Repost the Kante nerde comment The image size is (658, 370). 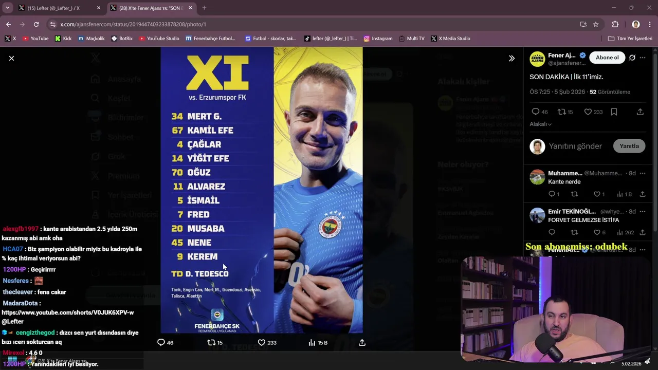[x=574, y=194]
